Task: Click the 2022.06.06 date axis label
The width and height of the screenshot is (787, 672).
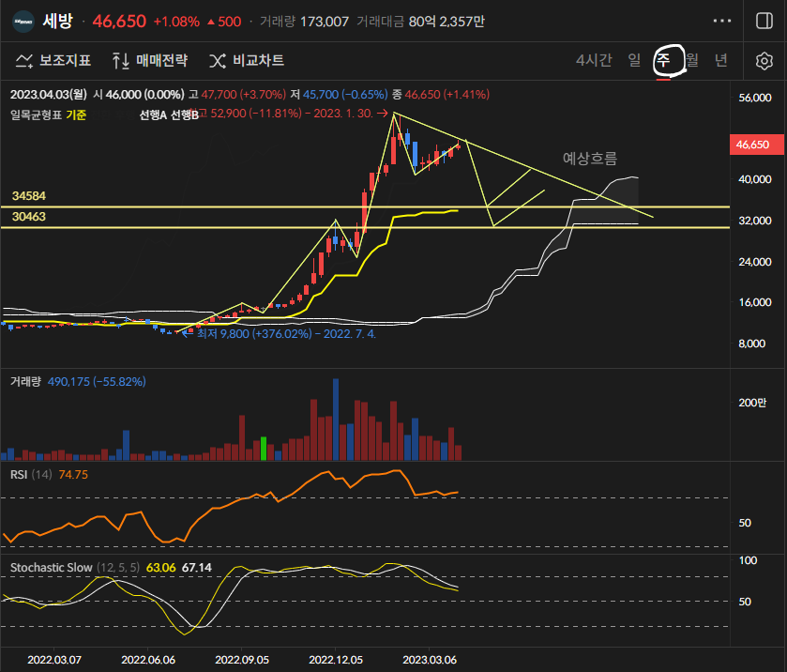Action: [x=148, y=660]
